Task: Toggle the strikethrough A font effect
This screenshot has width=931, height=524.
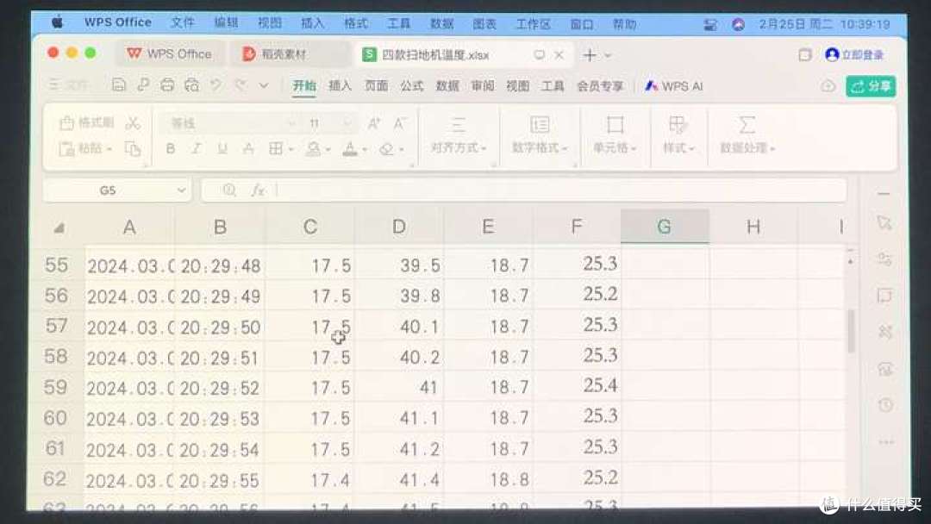Action: [x=248, y=148]
